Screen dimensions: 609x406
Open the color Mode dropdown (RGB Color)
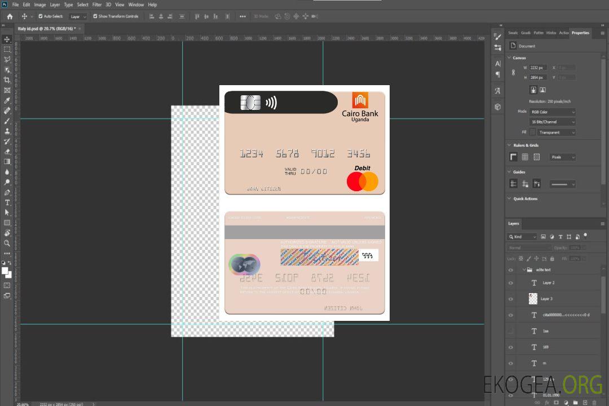tap(552, 112)
